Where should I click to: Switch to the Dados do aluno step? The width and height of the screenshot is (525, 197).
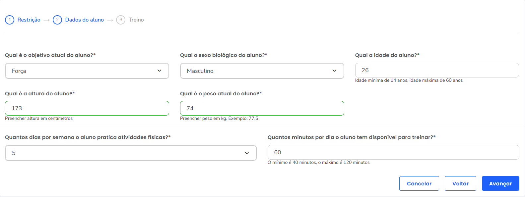click(x=85, y=20)
